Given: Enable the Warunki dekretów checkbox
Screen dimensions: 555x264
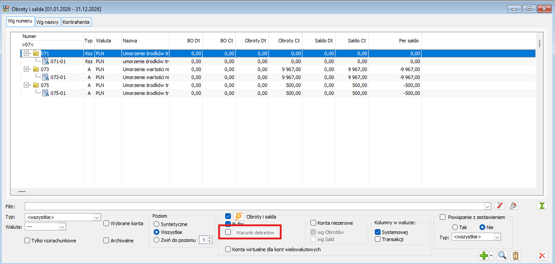Looking at the screenshot, I should click(228, 232).
